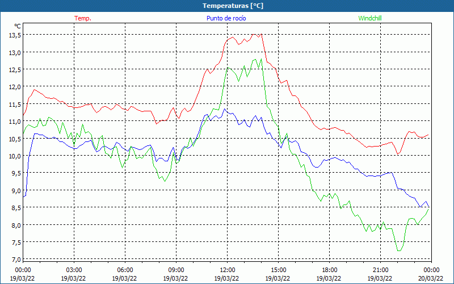Click the 21:00 time axis label
Viewport: 454px width, 284px height.
[380, 270]
